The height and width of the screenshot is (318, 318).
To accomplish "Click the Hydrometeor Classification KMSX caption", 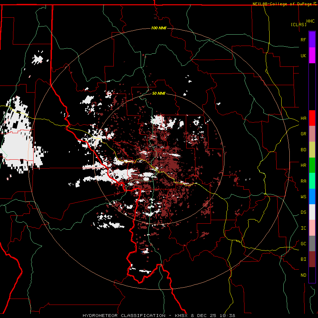I will point(159,316).
